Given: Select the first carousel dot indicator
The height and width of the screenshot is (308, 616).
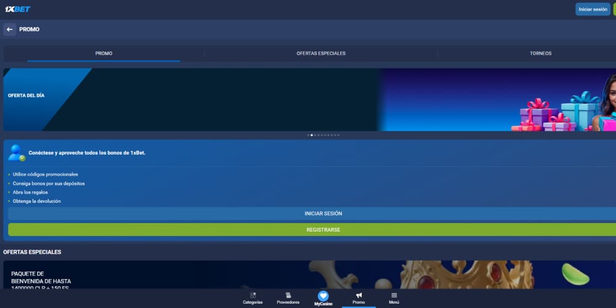Looking at the screenshot, I should [309, 135].
